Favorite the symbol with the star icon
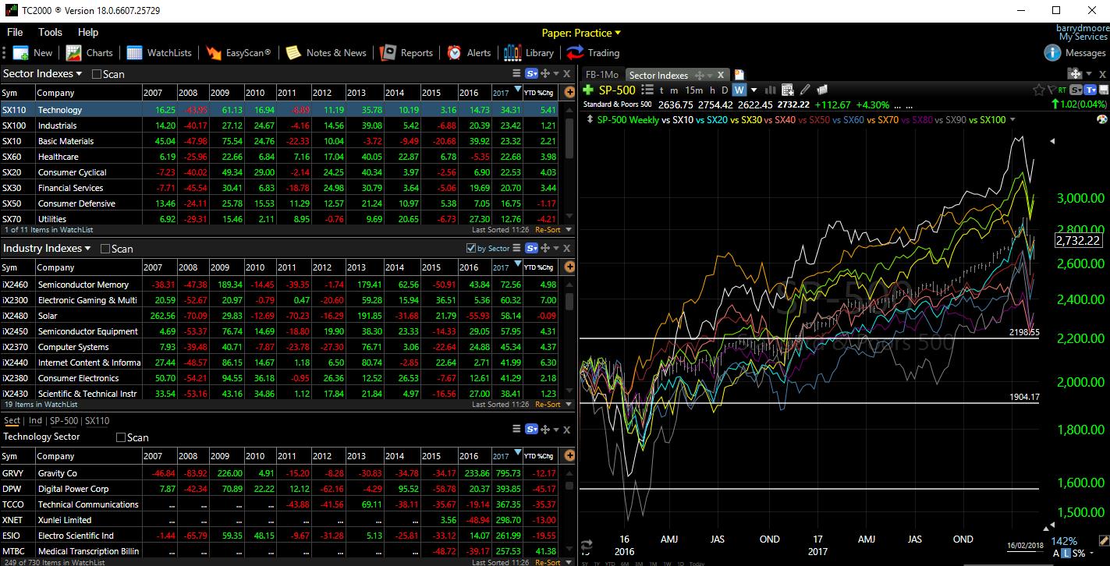This screenshot has width=1110, height=566. coord(1039,90)
